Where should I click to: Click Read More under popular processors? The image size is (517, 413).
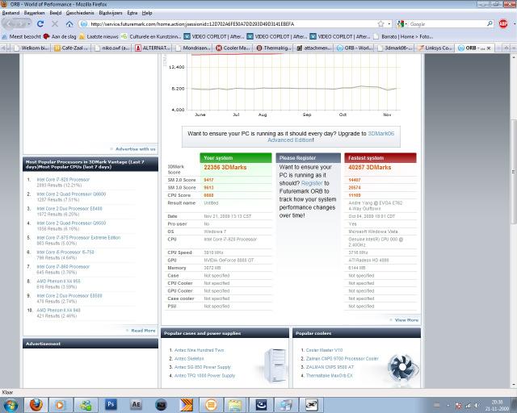coord(143,331)
